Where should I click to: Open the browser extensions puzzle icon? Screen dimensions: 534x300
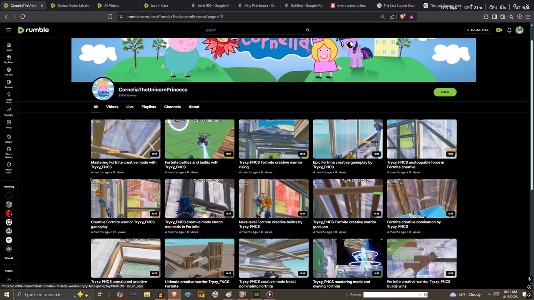point(486,17)
